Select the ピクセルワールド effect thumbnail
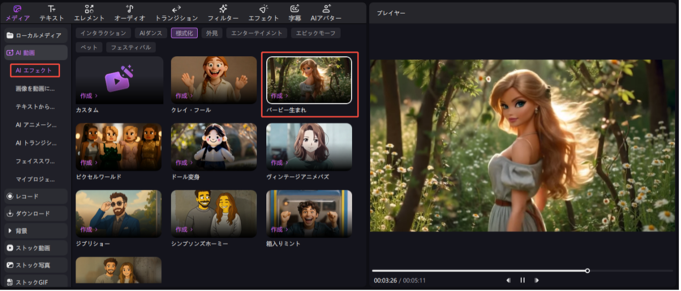Image resolution: width=681 pixels, height=291 pixels. coord(119,147)
